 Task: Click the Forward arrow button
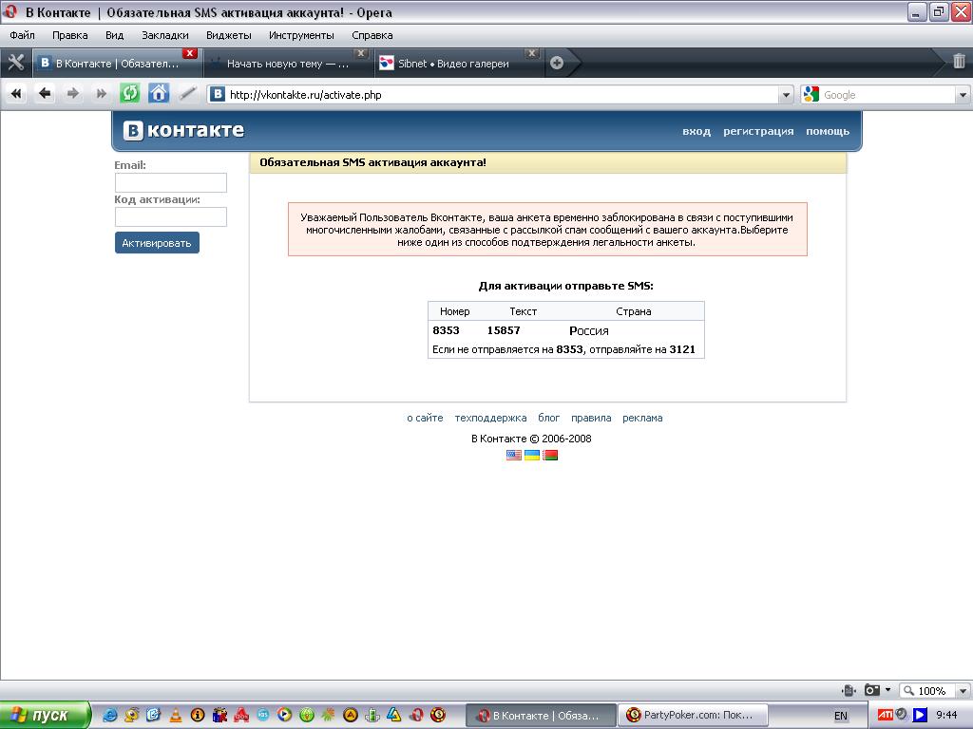pos(72,94)
